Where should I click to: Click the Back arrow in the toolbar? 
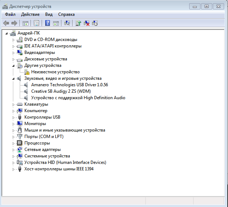coord(6,23)
